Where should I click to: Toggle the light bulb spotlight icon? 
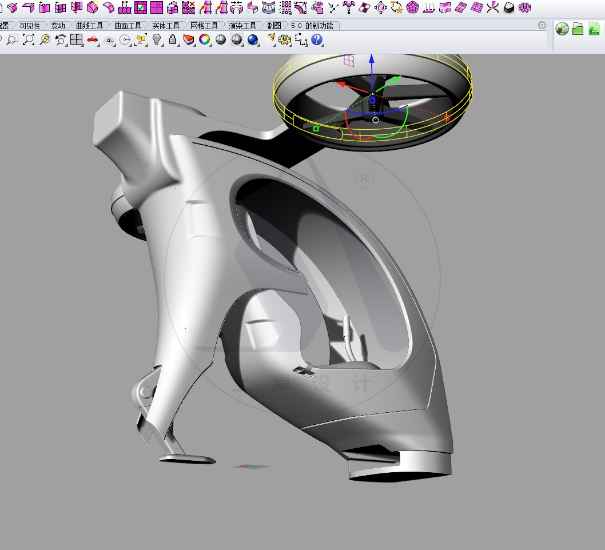pos(158,40)
